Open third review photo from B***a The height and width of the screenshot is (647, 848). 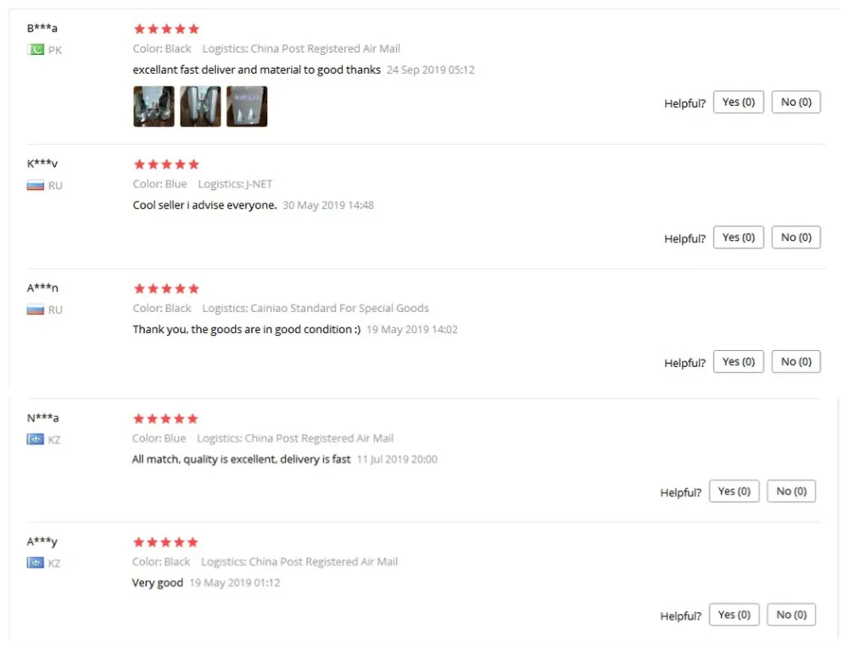[x=247, y=107]
